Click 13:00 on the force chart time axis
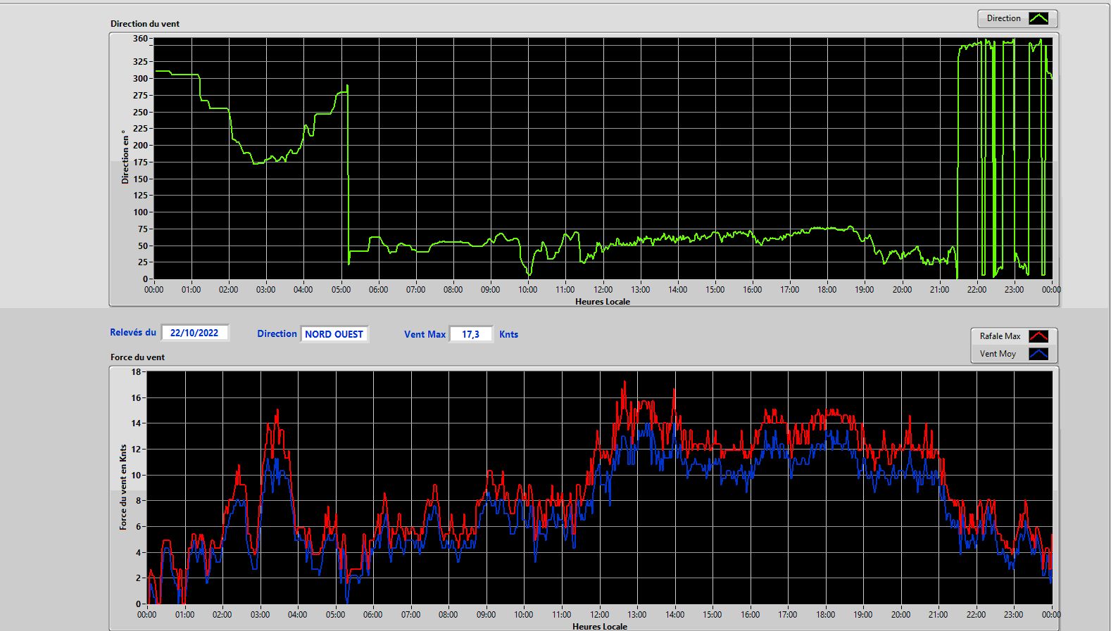 (637, 615)
